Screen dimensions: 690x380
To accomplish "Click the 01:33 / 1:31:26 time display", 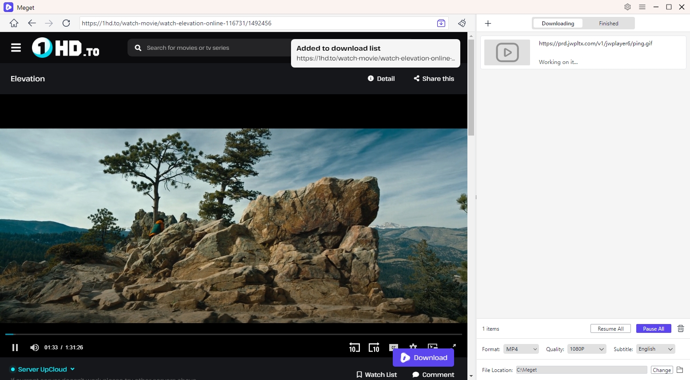I will click(x=64, y=348).
